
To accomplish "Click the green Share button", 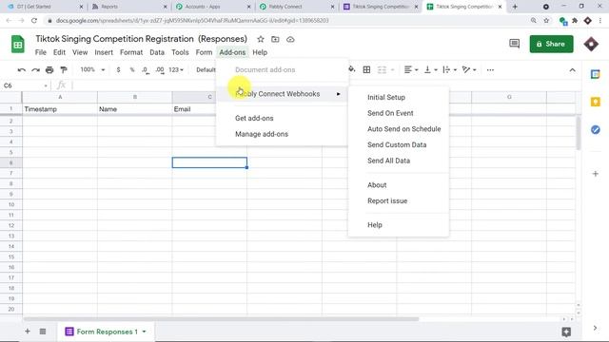I will tap(551, 44).
